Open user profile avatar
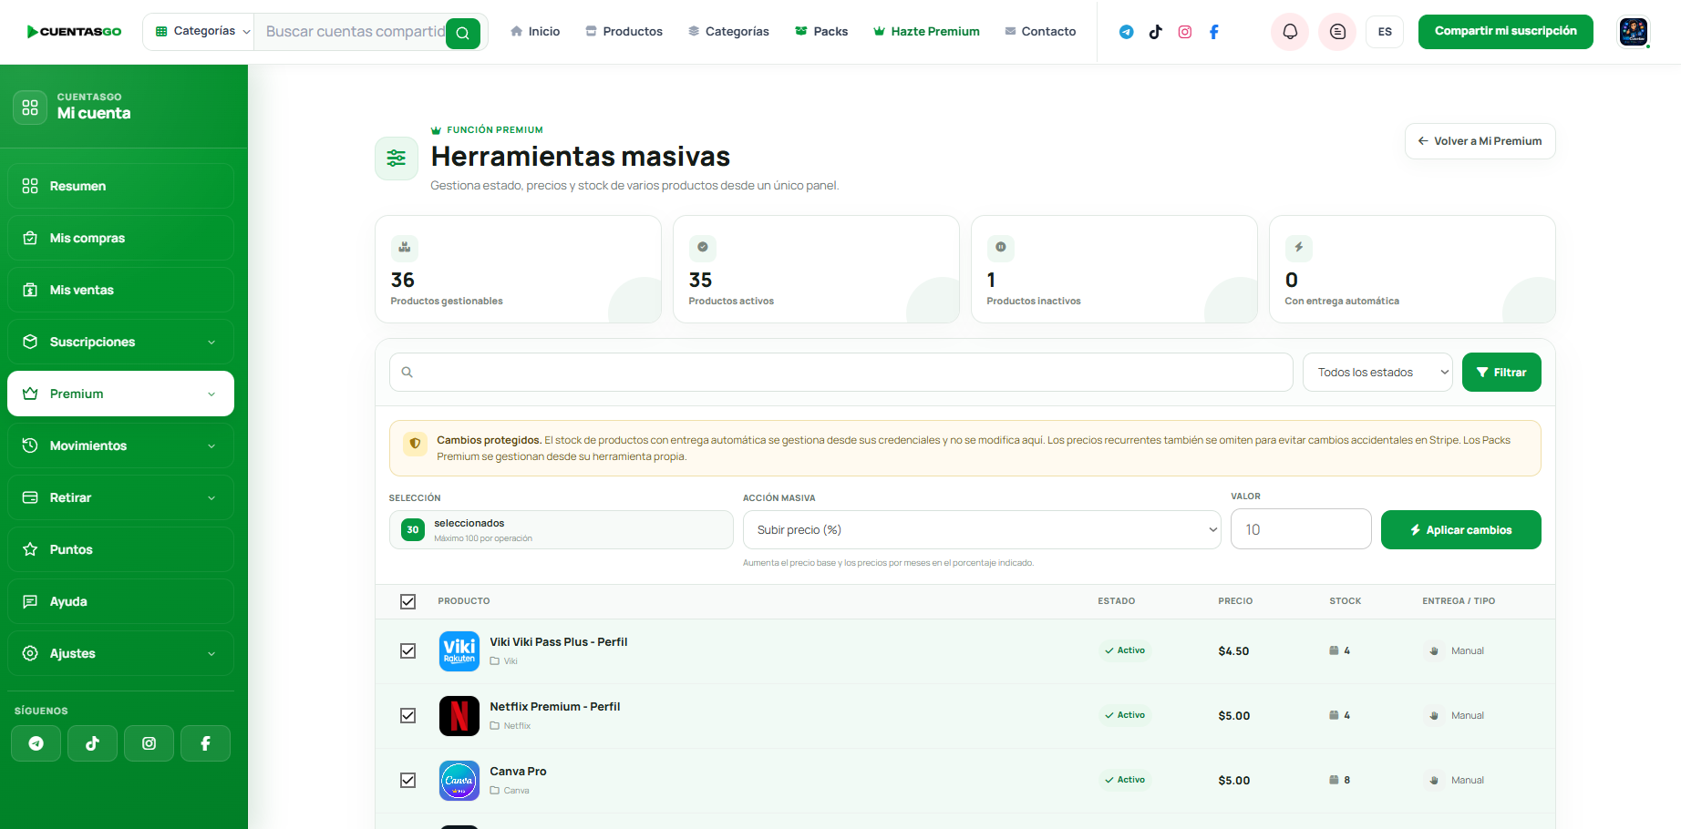 [x=1634, y=32]
